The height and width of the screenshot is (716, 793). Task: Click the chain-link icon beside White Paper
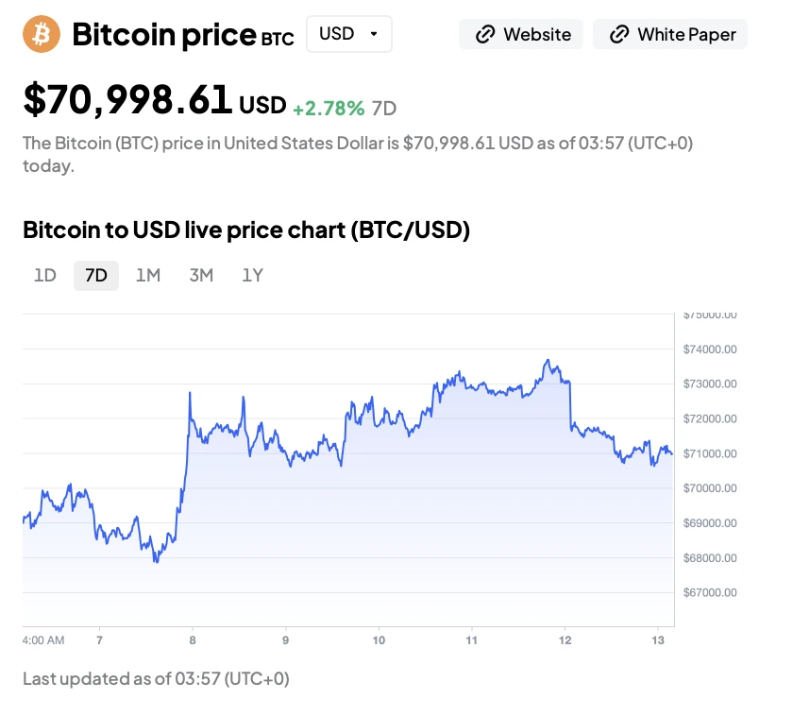[619, 35]
